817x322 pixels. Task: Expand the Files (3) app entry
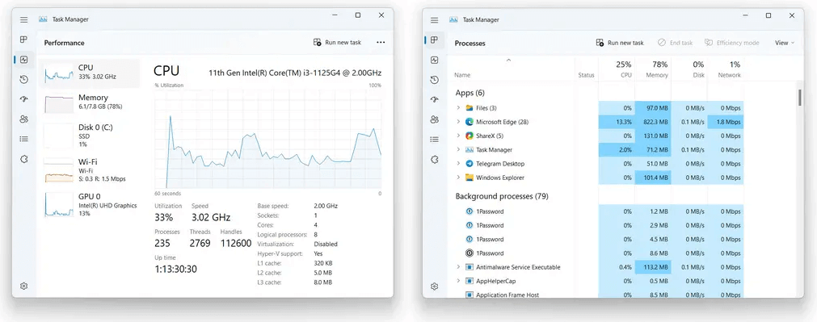(458, 108)
